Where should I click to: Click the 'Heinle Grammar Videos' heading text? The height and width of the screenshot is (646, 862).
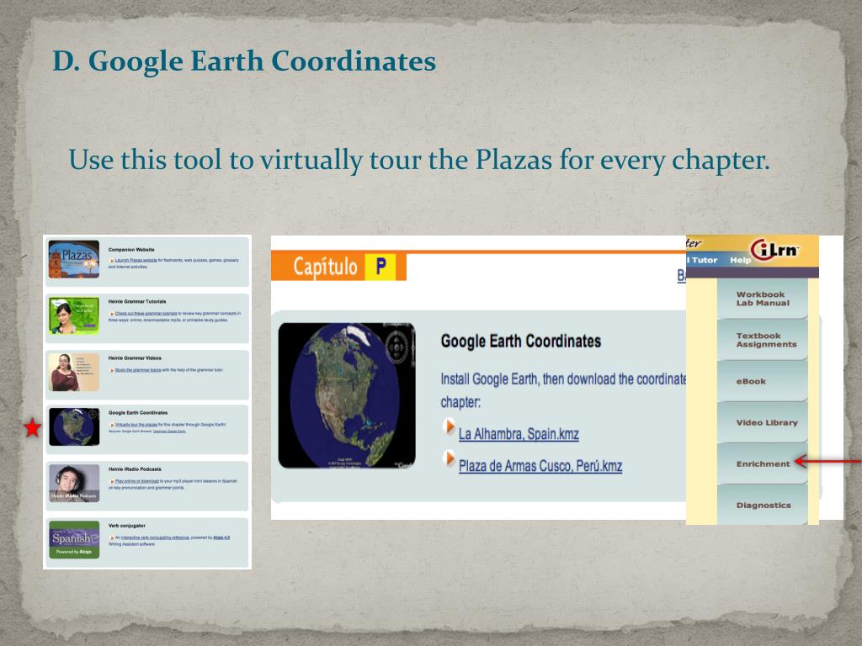[x=135, y=357]
